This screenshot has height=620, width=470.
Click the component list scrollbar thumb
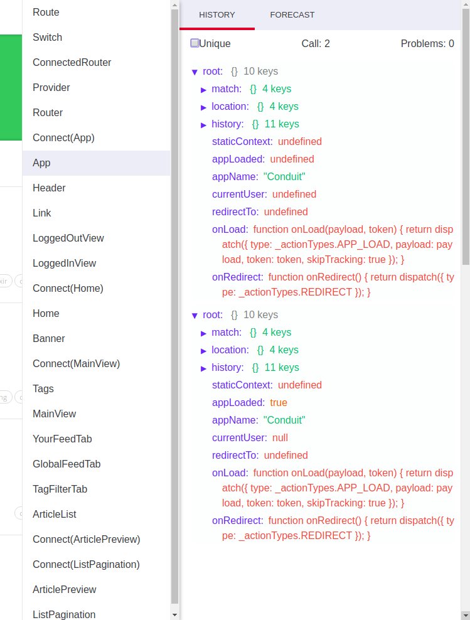pos(174,306)
